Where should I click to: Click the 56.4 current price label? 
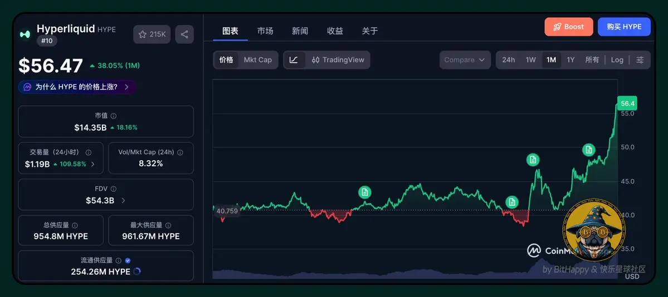click(x=627, y=103)
